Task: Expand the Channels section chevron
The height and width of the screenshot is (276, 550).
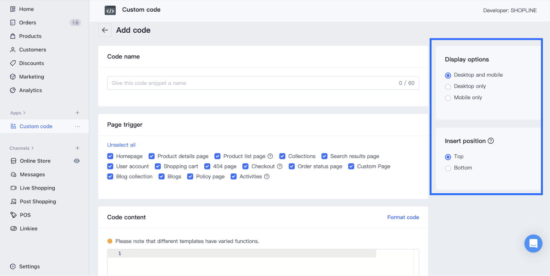Action: 33,148
